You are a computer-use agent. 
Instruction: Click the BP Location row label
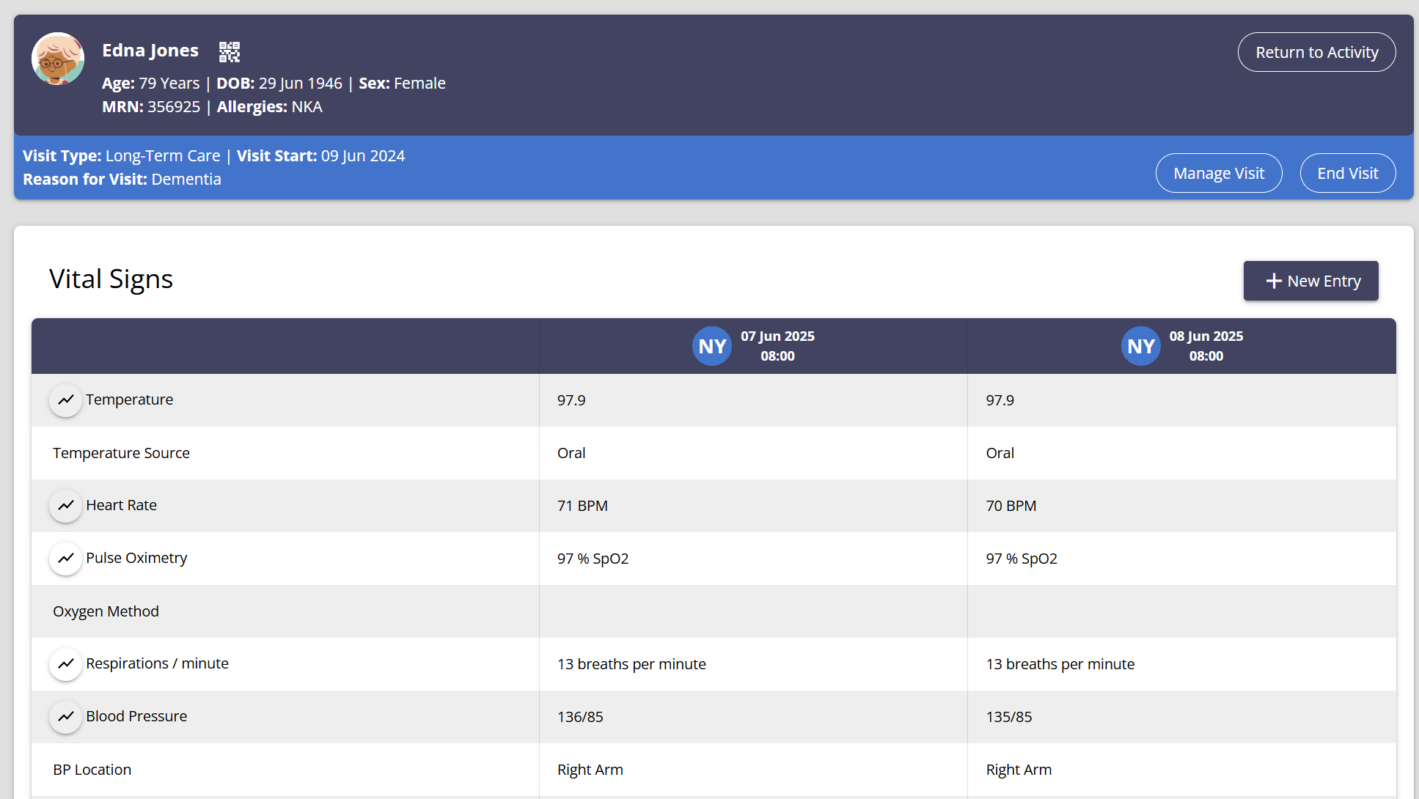click(92, 770)
